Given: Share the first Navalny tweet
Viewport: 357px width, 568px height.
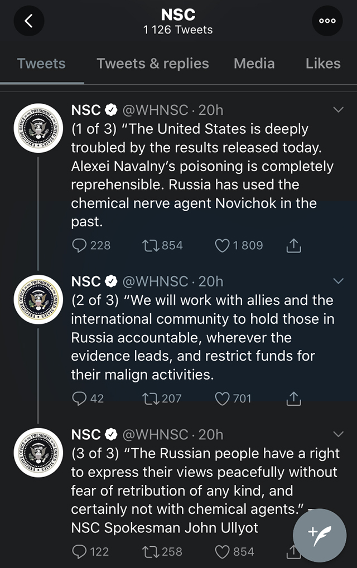Looking at the screenshot, I should [293, 245].
